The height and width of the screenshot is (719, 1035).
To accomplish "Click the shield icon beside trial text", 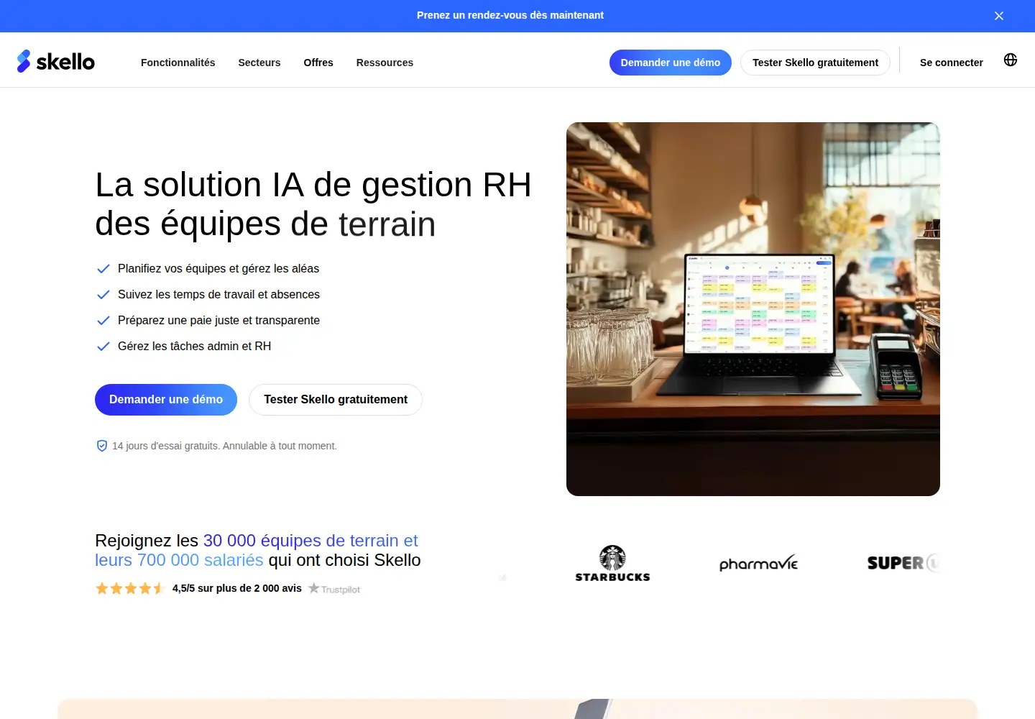I will [x=102, y=446].
